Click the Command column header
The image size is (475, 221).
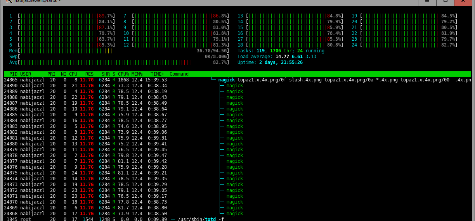pos(179,74)
